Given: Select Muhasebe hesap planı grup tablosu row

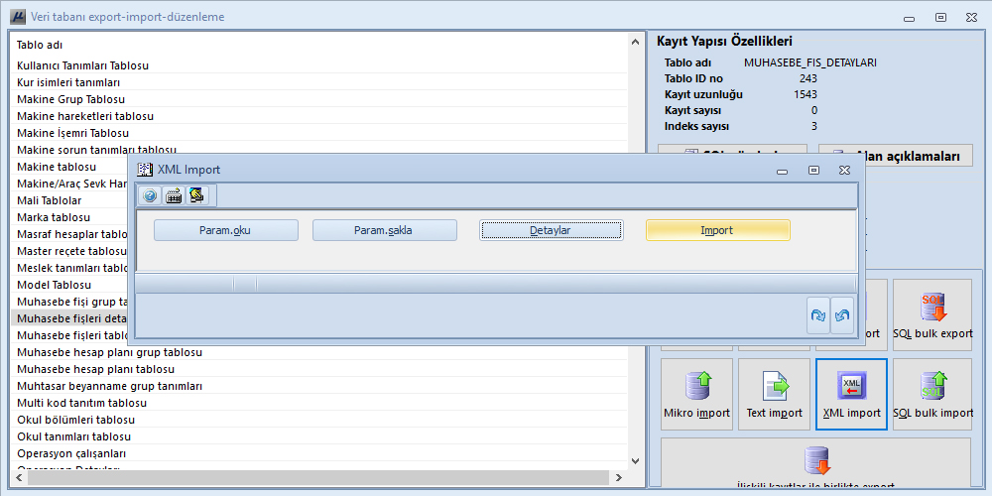Looking at the screenshot, I should pos(319,352).
